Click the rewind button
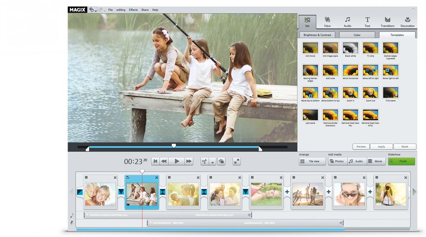The width and height of the screenshot is (426, 237). pos(164,161)
